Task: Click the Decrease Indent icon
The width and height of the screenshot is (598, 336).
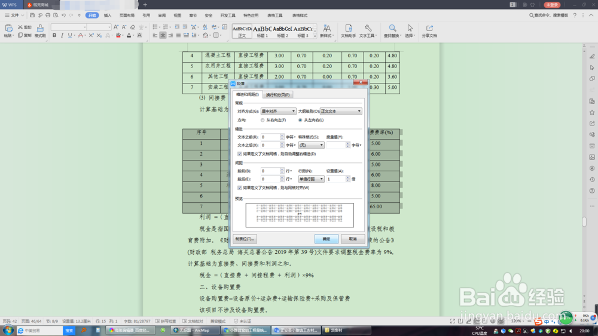Action: tap(177, 27)
